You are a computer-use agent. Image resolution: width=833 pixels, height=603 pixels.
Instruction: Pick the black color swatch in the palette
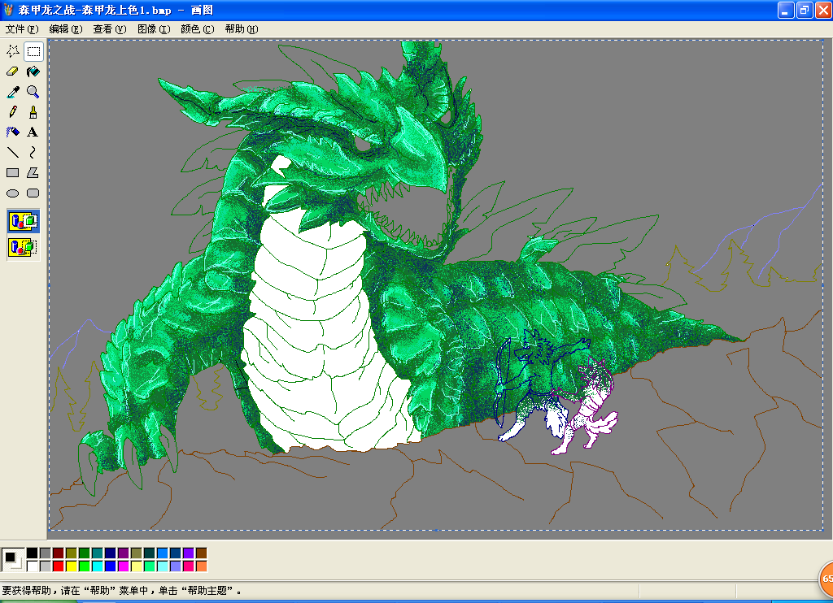point(33,553)
